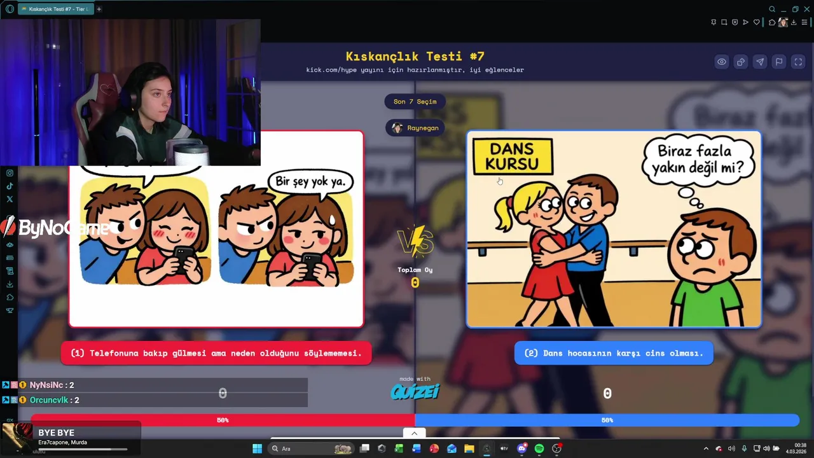Screen dimensions: 814x458
Task: Open File Explorer folder on taskbar
Action: coord(469,448)
